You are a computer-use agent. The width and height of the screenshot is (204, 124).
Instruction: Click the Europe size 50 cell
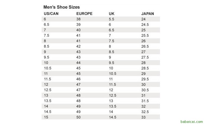79,117
